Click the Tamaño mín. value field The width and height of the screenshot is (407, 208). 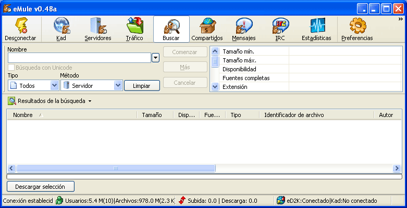[345, 51]
